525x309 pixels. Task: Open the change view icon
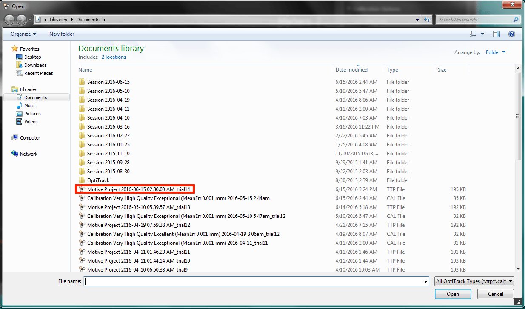473,34
